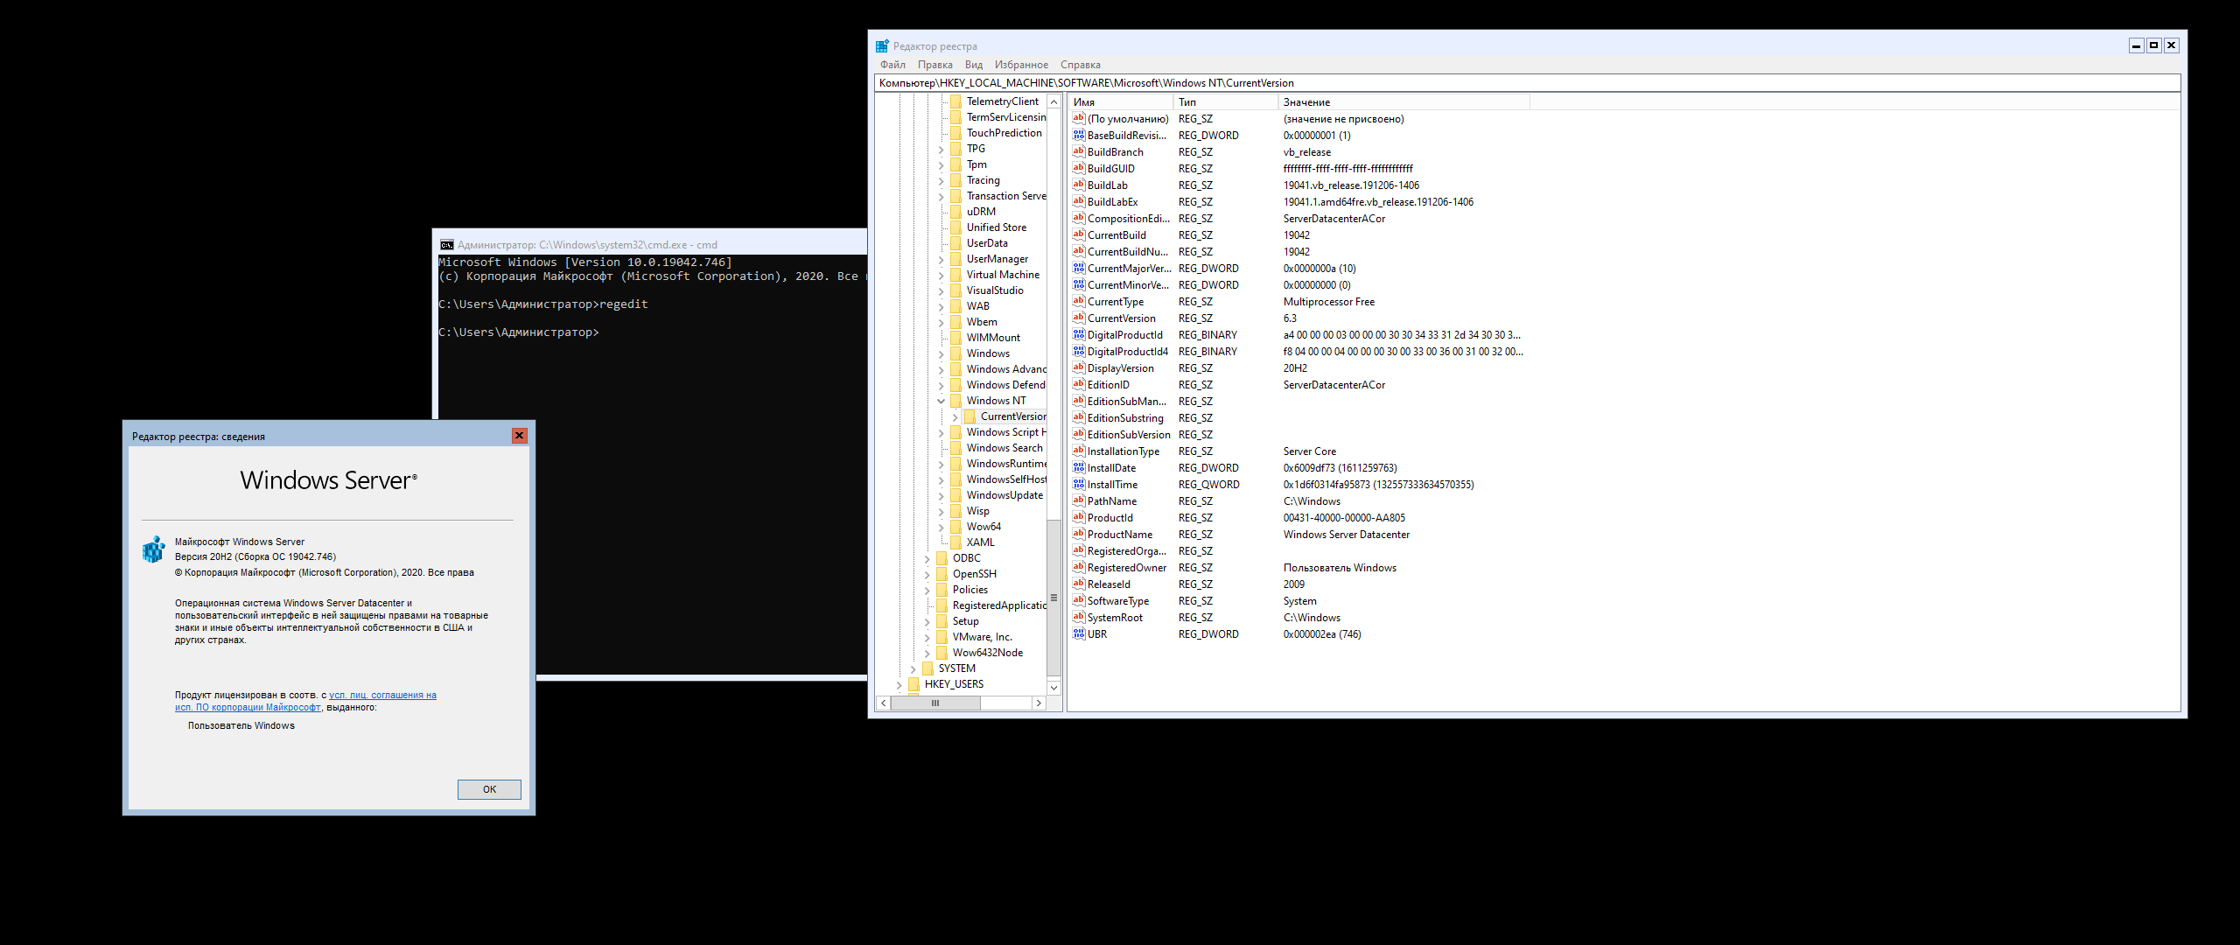Screen dimensions: 2240x945
Task: Click the cmd window title bar icon
Action: (447, 245)
